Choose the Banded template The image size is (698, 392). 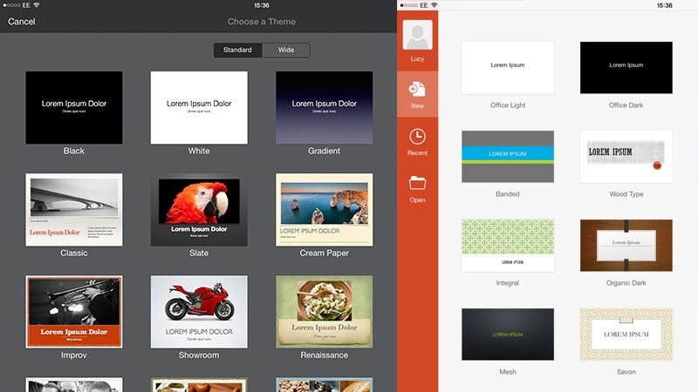click(x=508, y=157)
